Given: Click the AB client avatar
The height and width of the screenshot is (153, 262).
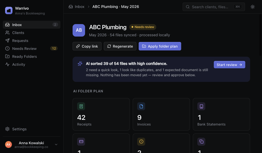Looking at the screenshot, I should [x=79, y=30].
